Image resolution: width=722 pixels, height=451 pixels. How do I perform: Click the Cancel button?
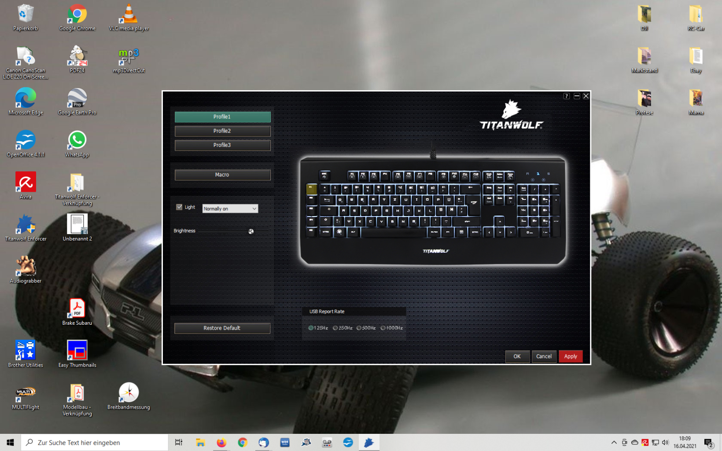tap(544, 356)
